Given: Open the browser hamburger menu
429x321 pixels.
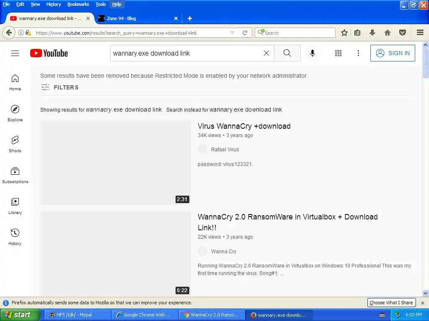Looking at the screenshot, I should coord(420,33).
